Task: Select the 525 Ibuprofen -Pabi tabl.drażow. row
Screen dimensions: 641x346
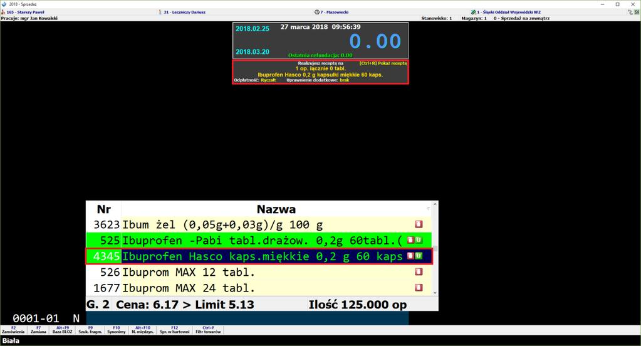Action: (x=259, y=241)
